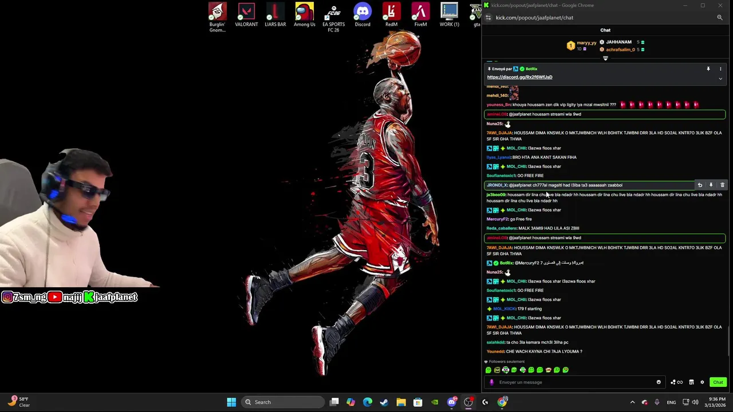The image size is (733, 412).
Task: Open Microsoft Store from taskbar
Action: pos(418,402)
